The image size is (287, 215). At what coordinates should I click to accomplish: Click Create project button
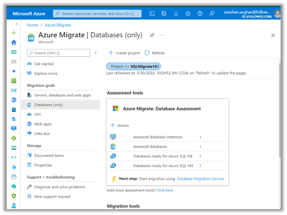124,53
